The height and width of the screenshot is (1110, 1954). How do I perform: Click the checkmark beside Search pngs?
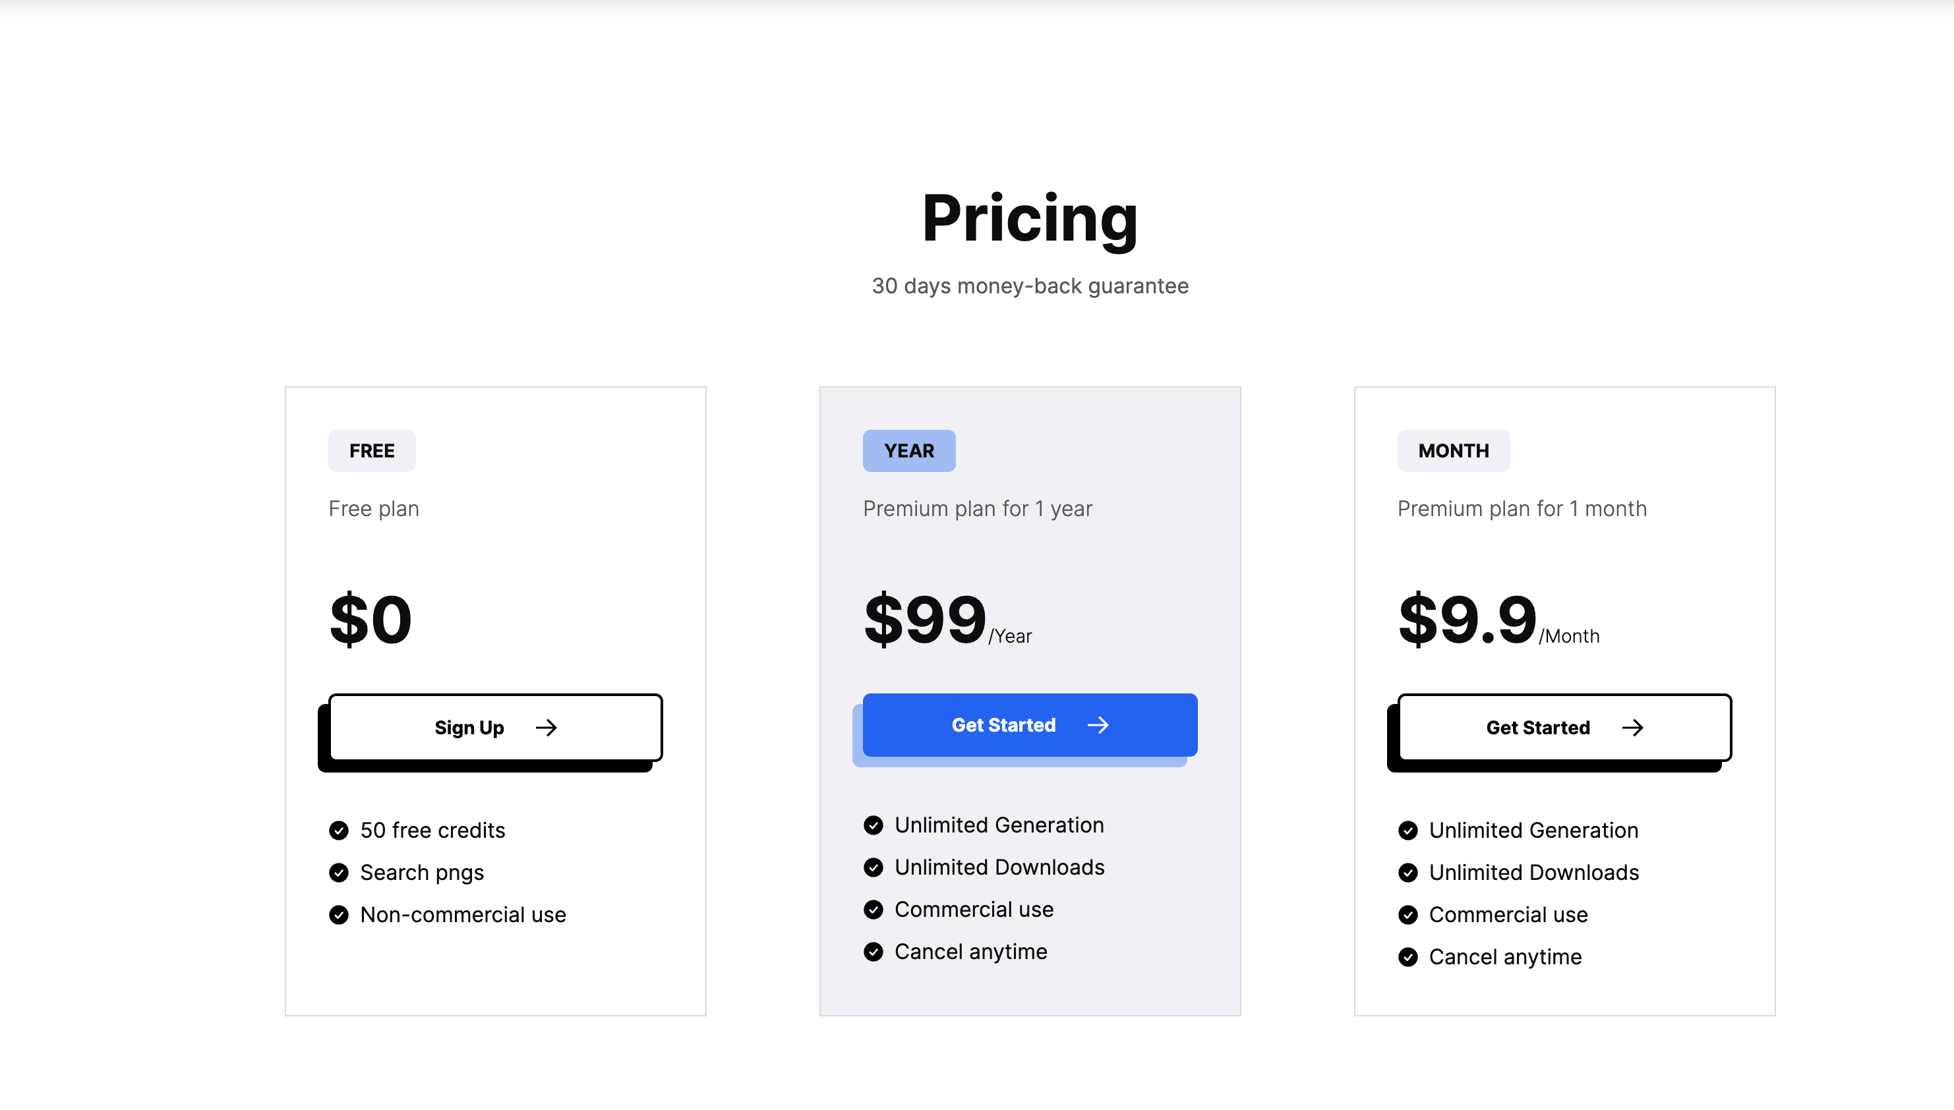tap(338, 872)
